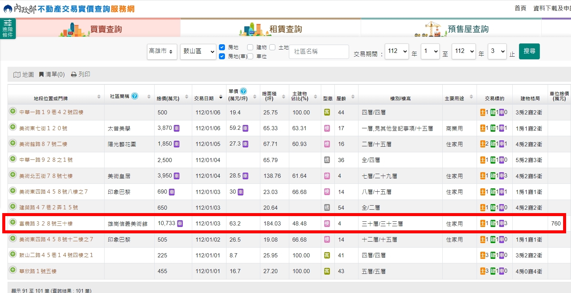Click the green 搜尋 search button
This screenshot has height=293, width=571.
529,51
